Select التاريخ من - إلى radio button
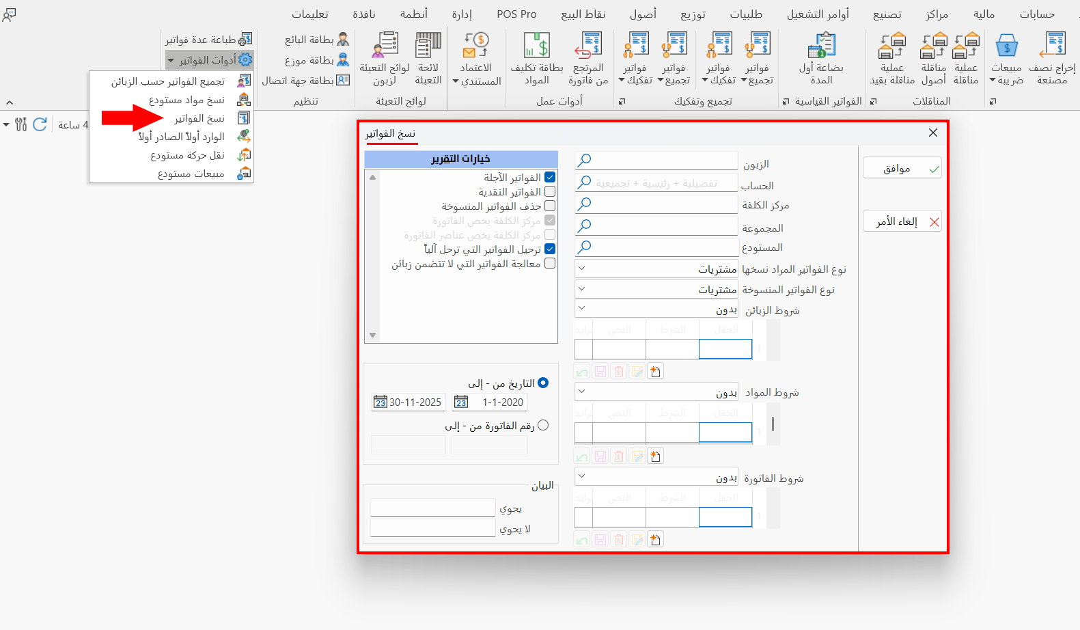The height and width of the screenshot is (630, 1080). 543,383
